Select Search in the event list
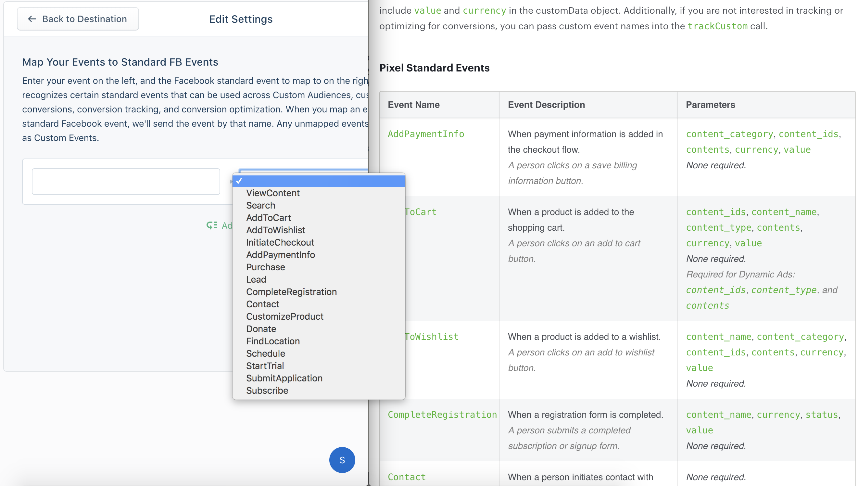Screen dimensions: 858x486 (260, 205)
